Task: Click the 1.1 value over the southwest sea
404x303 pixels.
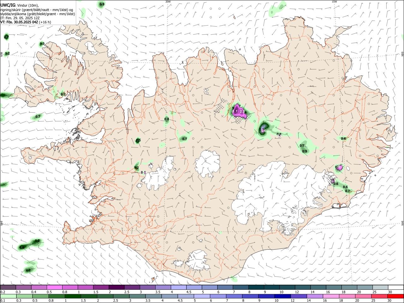Action: [x=28, y=270]
